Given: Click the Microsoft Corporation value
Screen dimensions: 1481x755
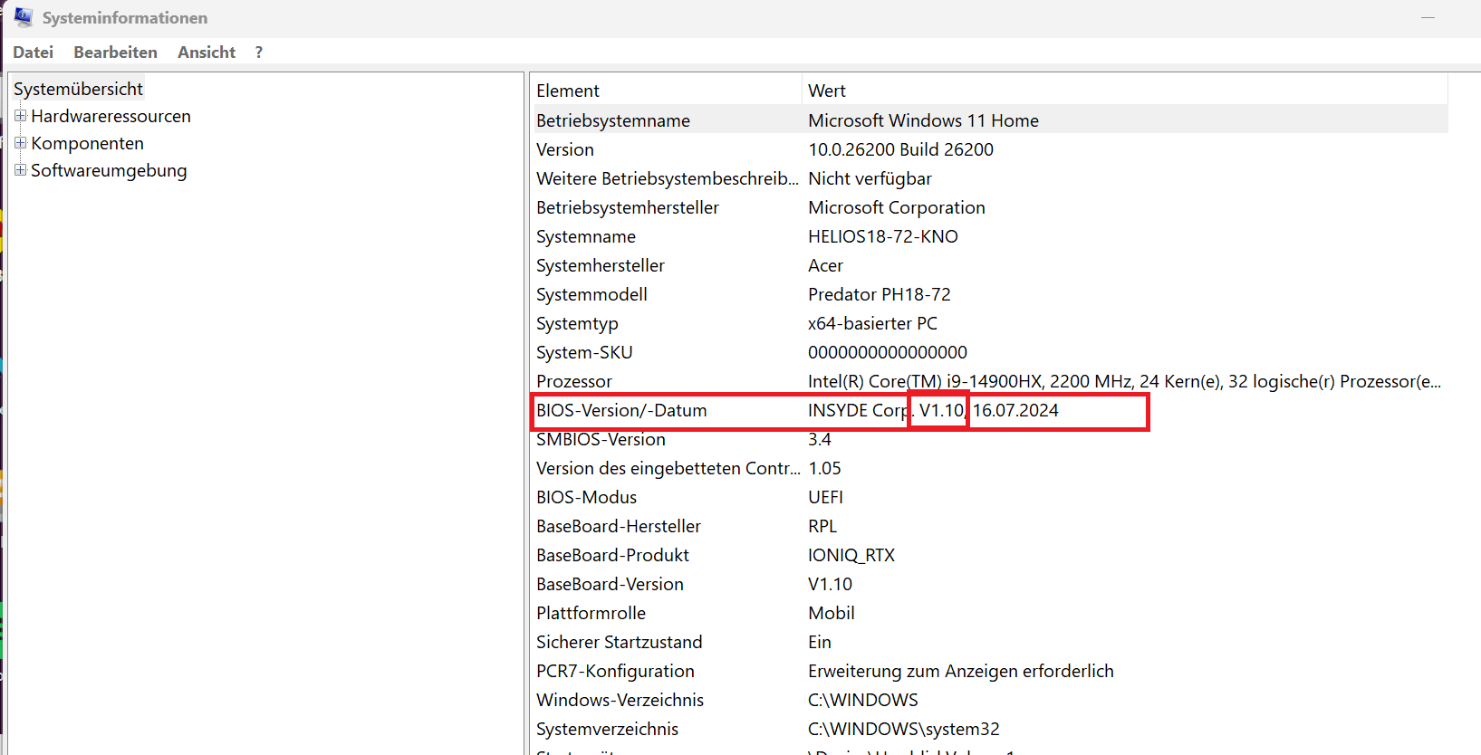Looking at the screenshot, I should coord(897,207).
